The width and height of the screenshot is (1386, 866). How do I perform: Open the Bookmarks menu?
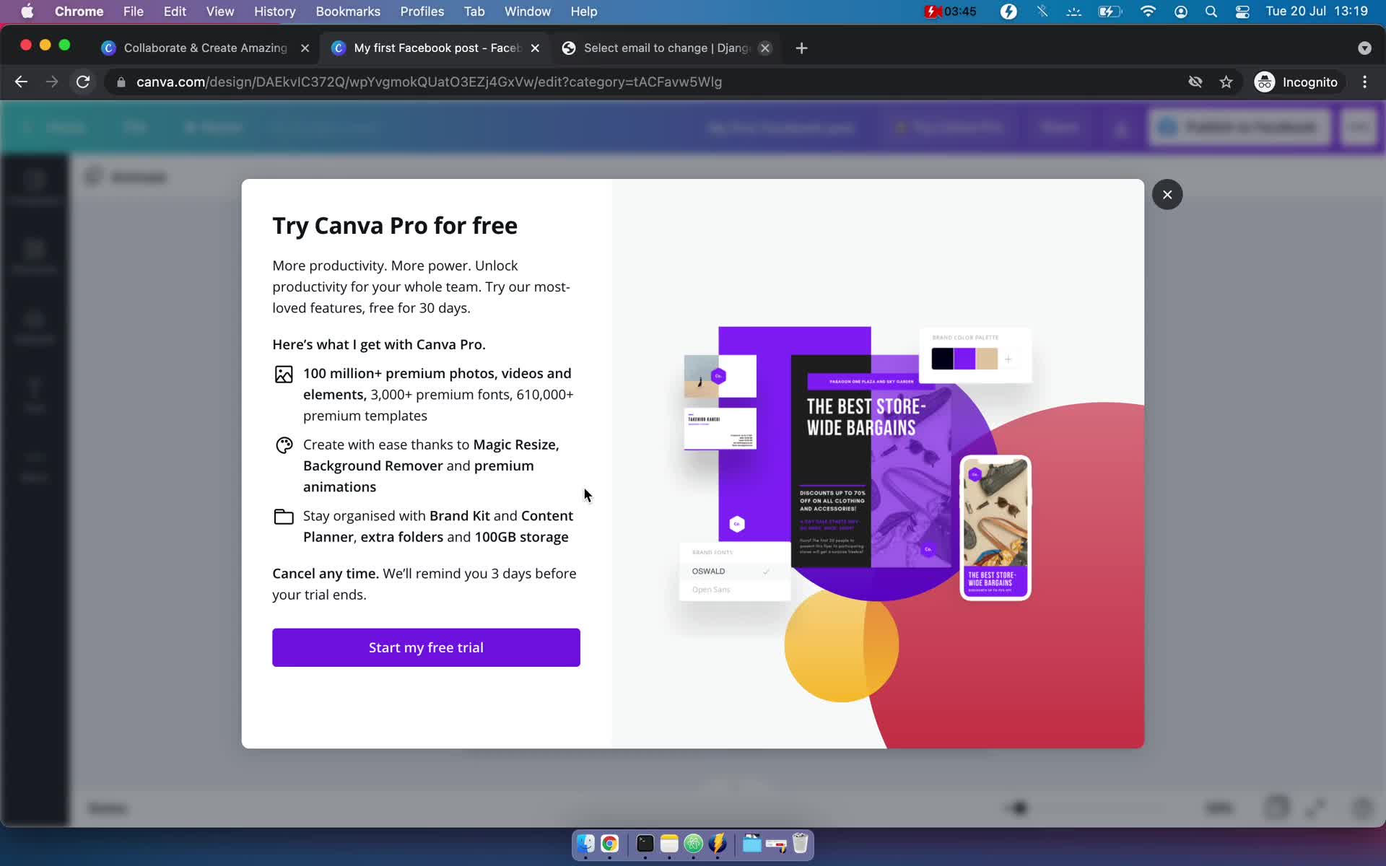(x=348, y=11)
